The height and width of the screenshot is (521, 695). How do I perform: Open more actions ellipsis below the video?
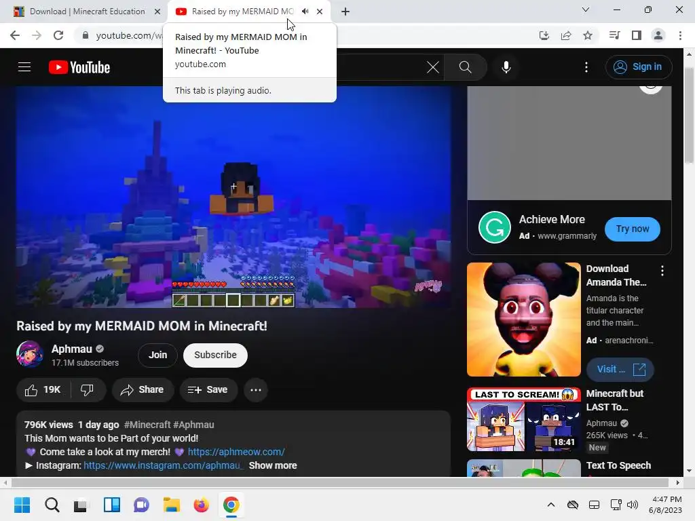coord(256,390)
